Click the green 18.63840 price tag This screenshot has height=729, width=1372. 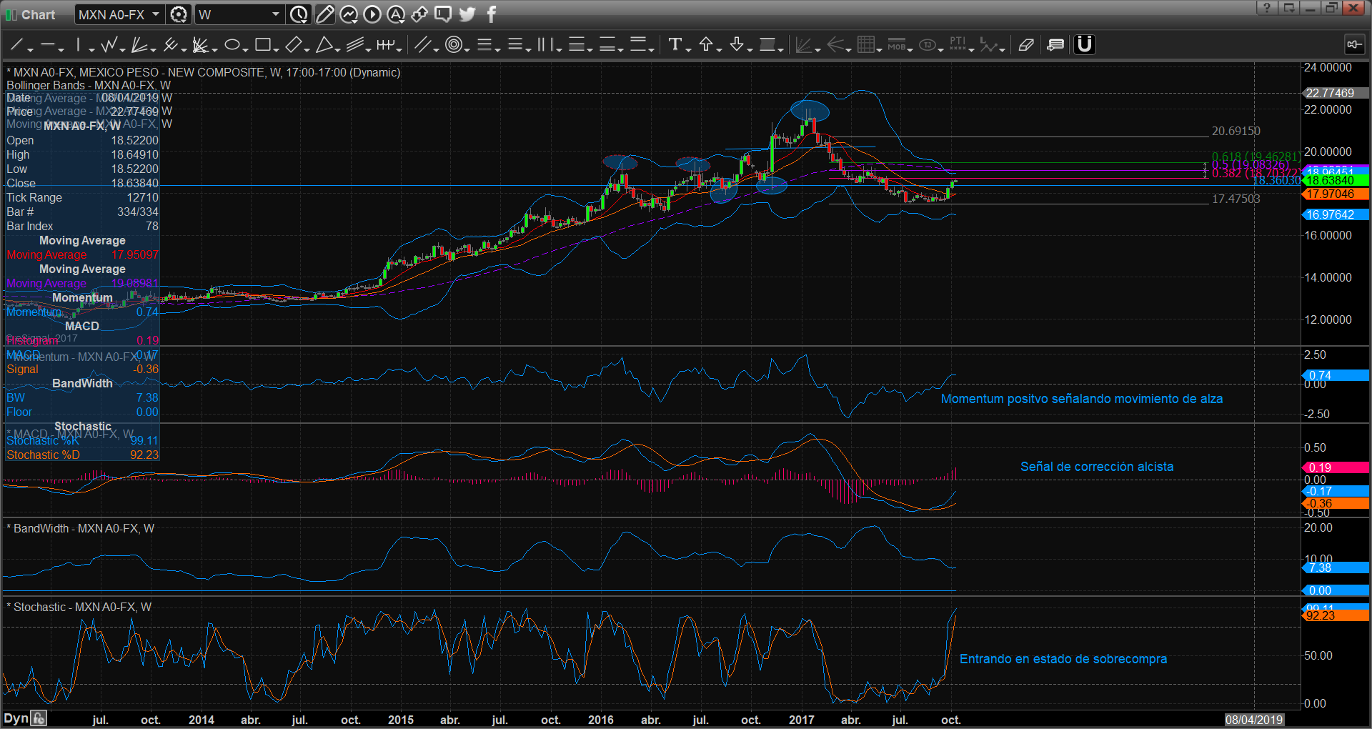1336,181
